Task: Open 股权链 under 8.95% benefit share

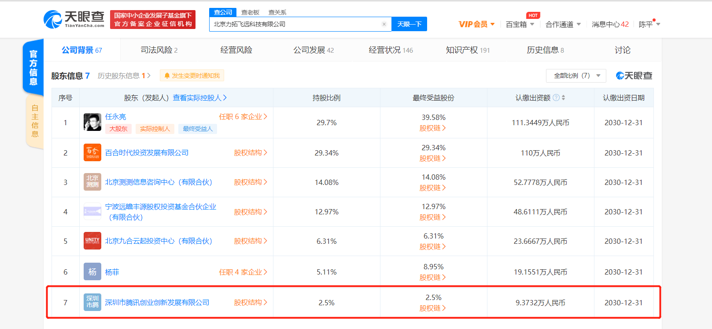Action: 433,277
